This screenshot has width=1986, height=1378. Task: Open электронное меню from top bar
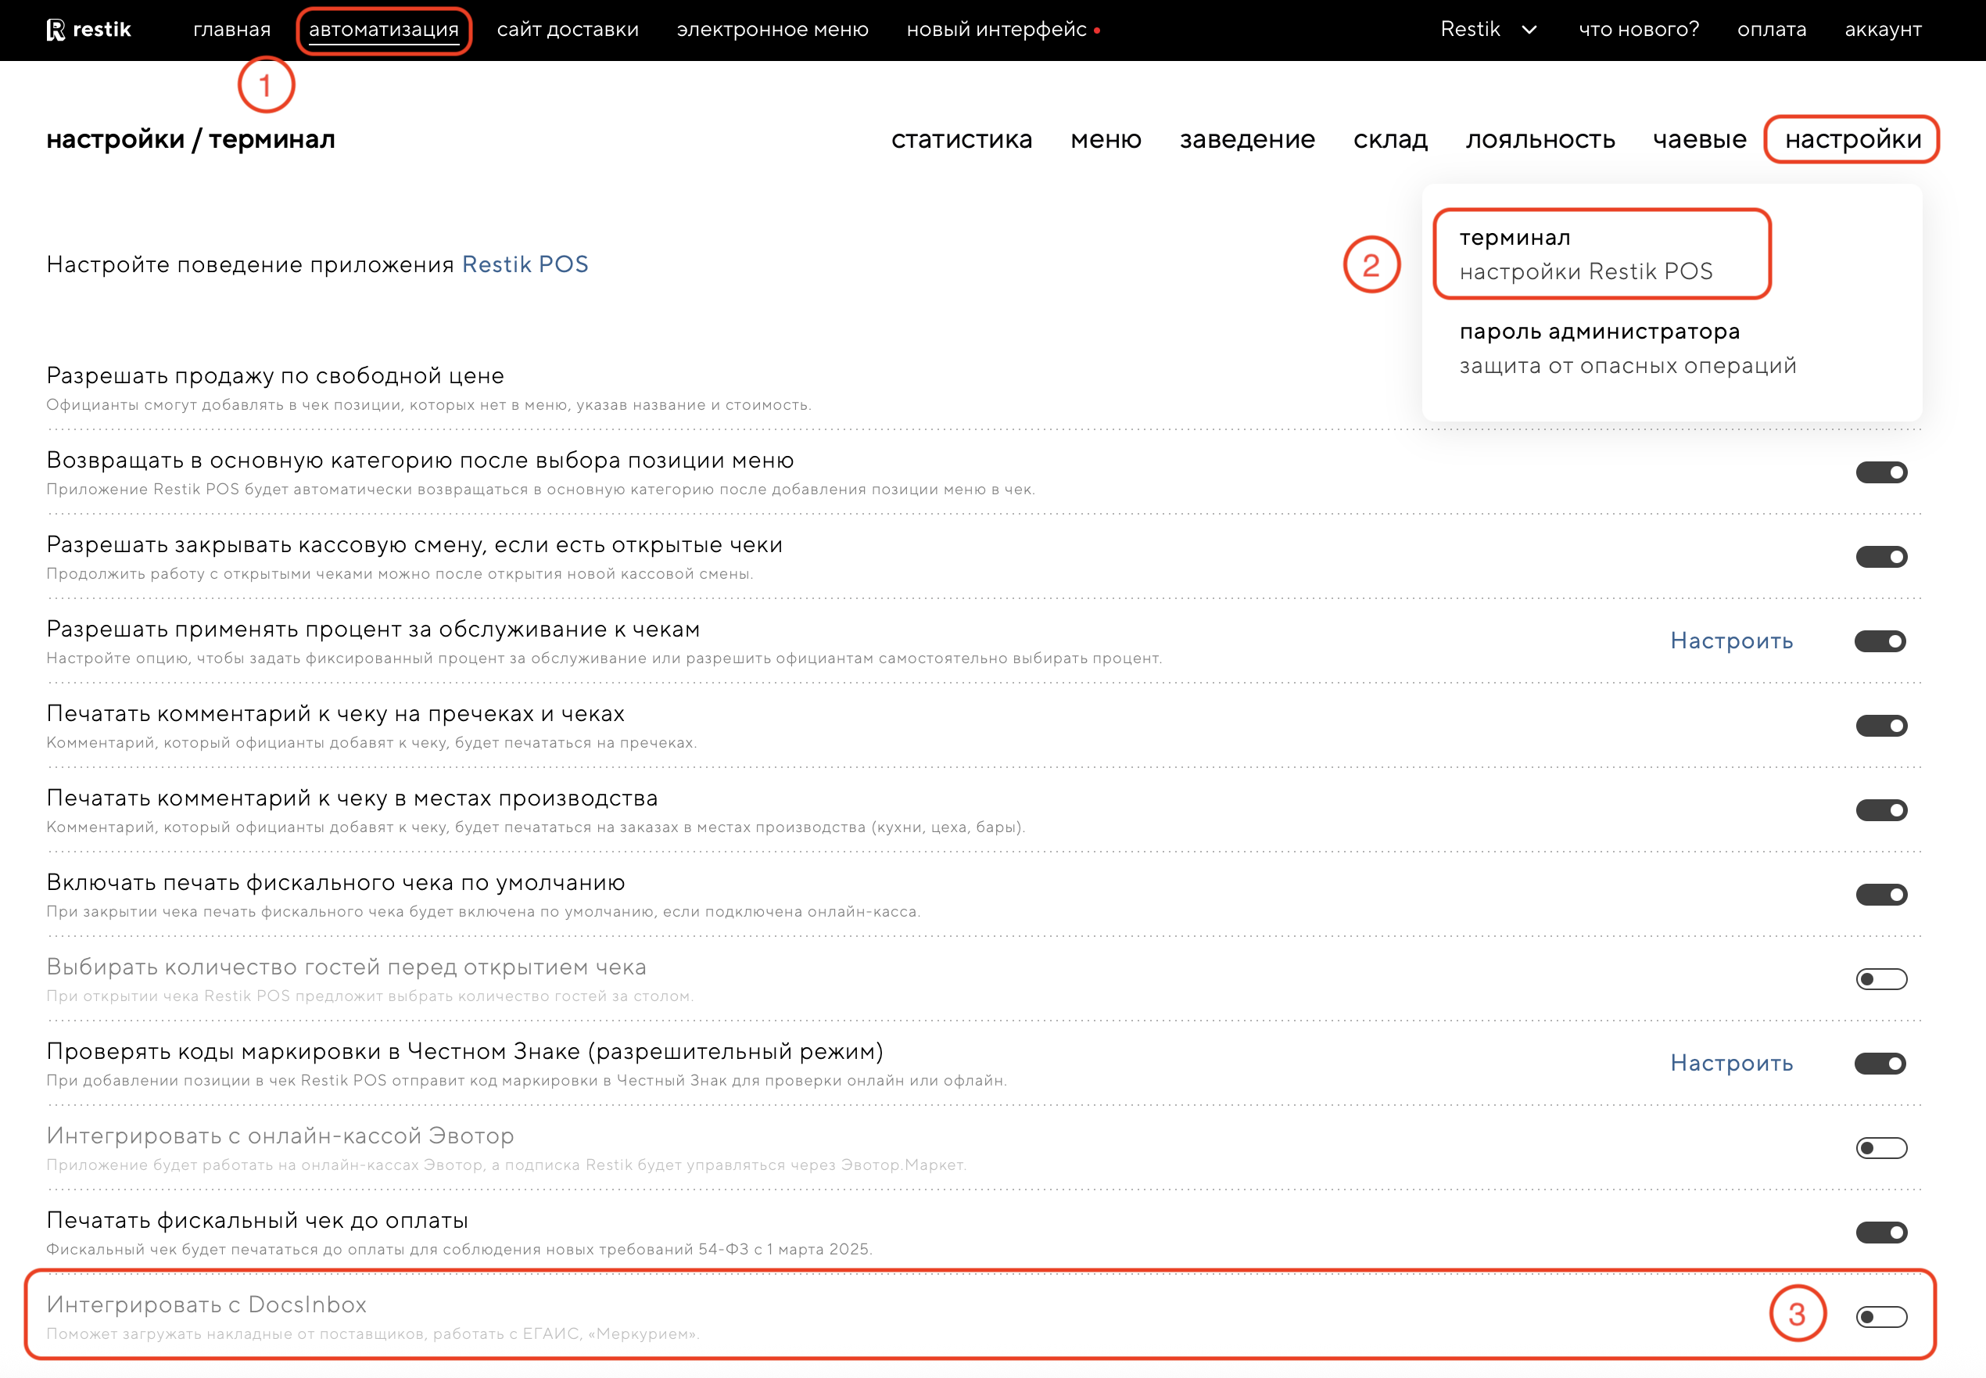point(772,30)
